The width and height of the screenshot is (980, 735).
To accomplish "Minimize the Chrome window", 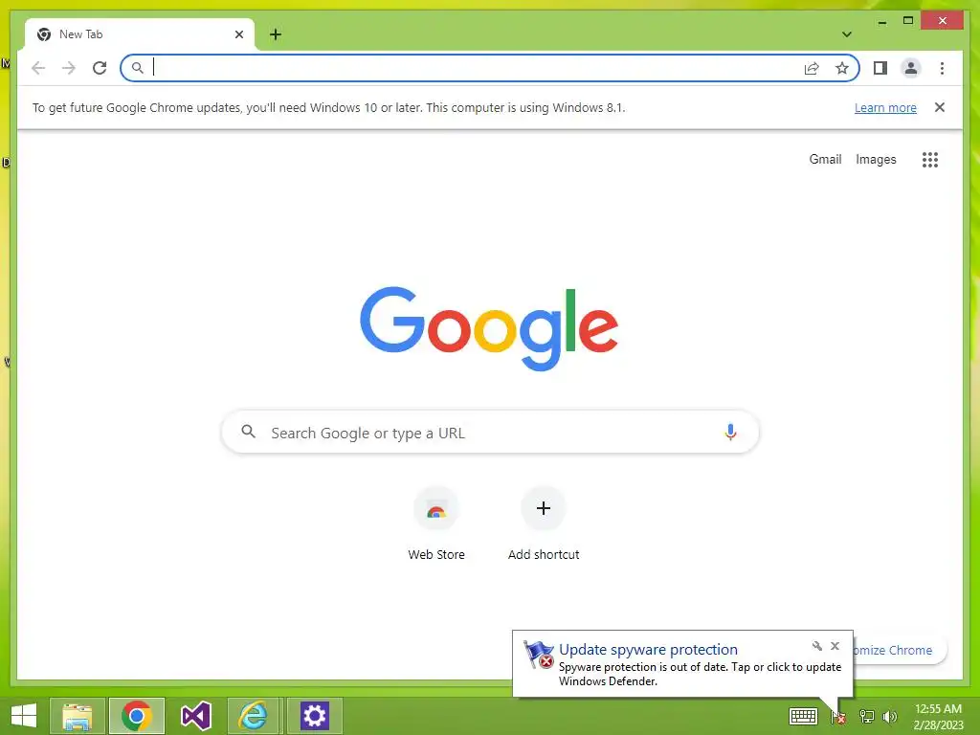I will coord(881,21).
